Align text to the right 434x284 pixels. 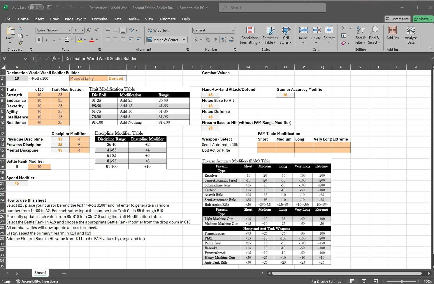pyautogui.click(x=123, y=40)
